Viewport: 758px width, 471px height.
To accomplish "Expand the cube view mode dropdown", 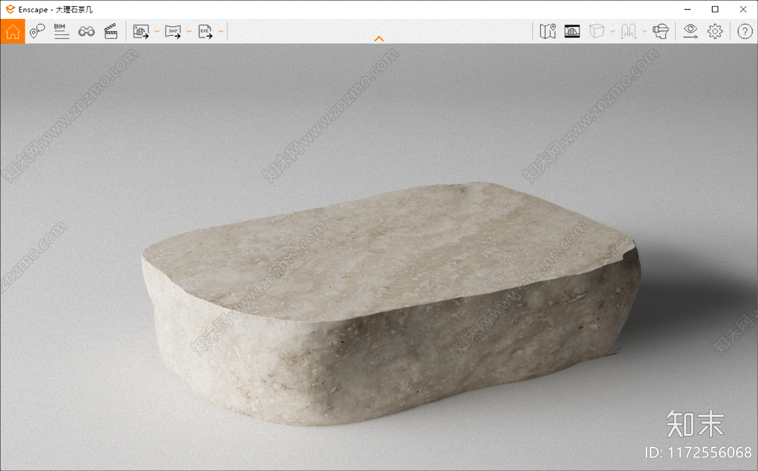I will (613, 32).
